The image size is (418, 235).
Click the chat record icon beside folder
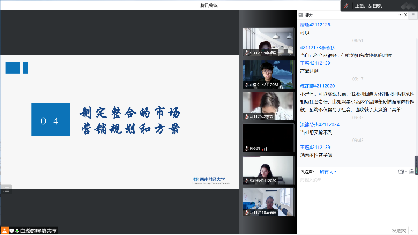(x=411, y=172)
